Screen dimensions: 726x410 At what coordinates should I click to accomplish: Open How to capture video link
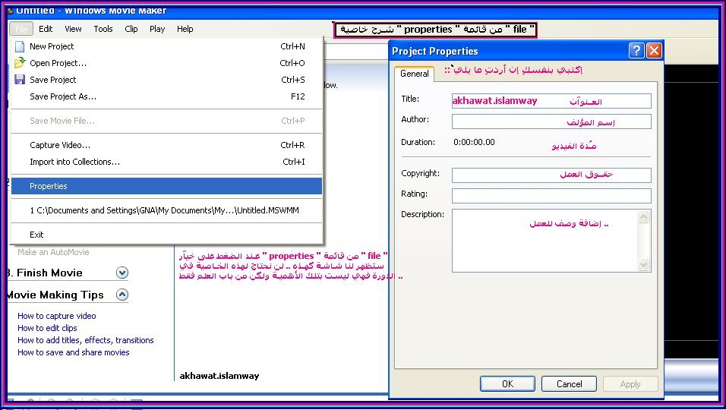click(x=56, y=316)
